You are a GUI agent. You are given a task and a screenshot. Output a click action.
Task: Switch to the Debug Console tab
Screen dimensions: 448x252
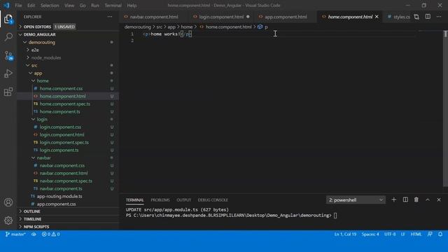(213, 200)
